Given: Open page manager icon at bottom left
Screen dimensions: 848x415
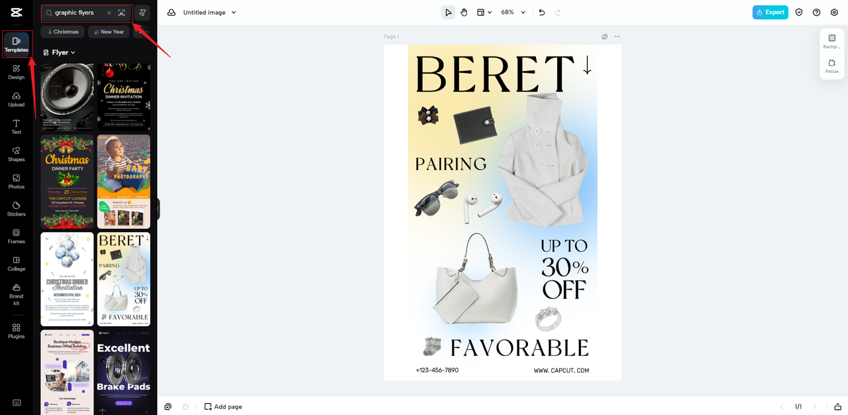Looking at the screenshot, I should (x=168, y=406).
